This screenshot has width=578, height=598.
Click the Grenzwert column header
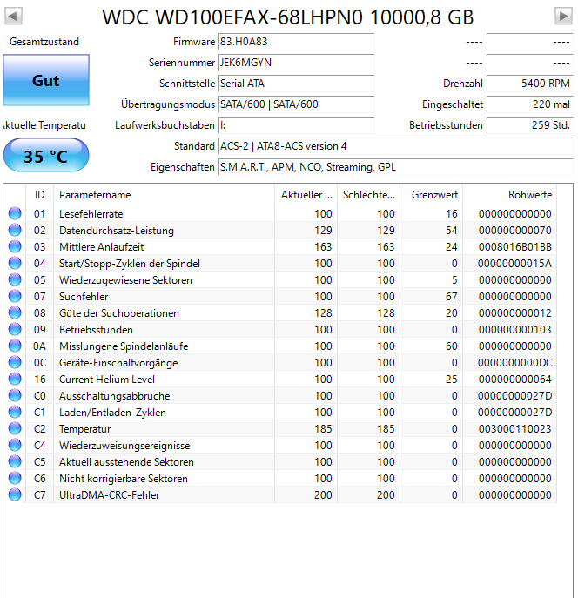point(432,195)
